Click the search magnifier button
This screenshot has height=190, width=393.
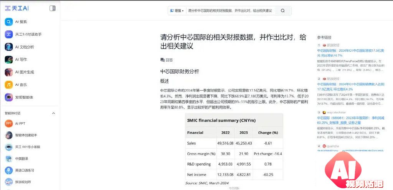pos(283,11)
